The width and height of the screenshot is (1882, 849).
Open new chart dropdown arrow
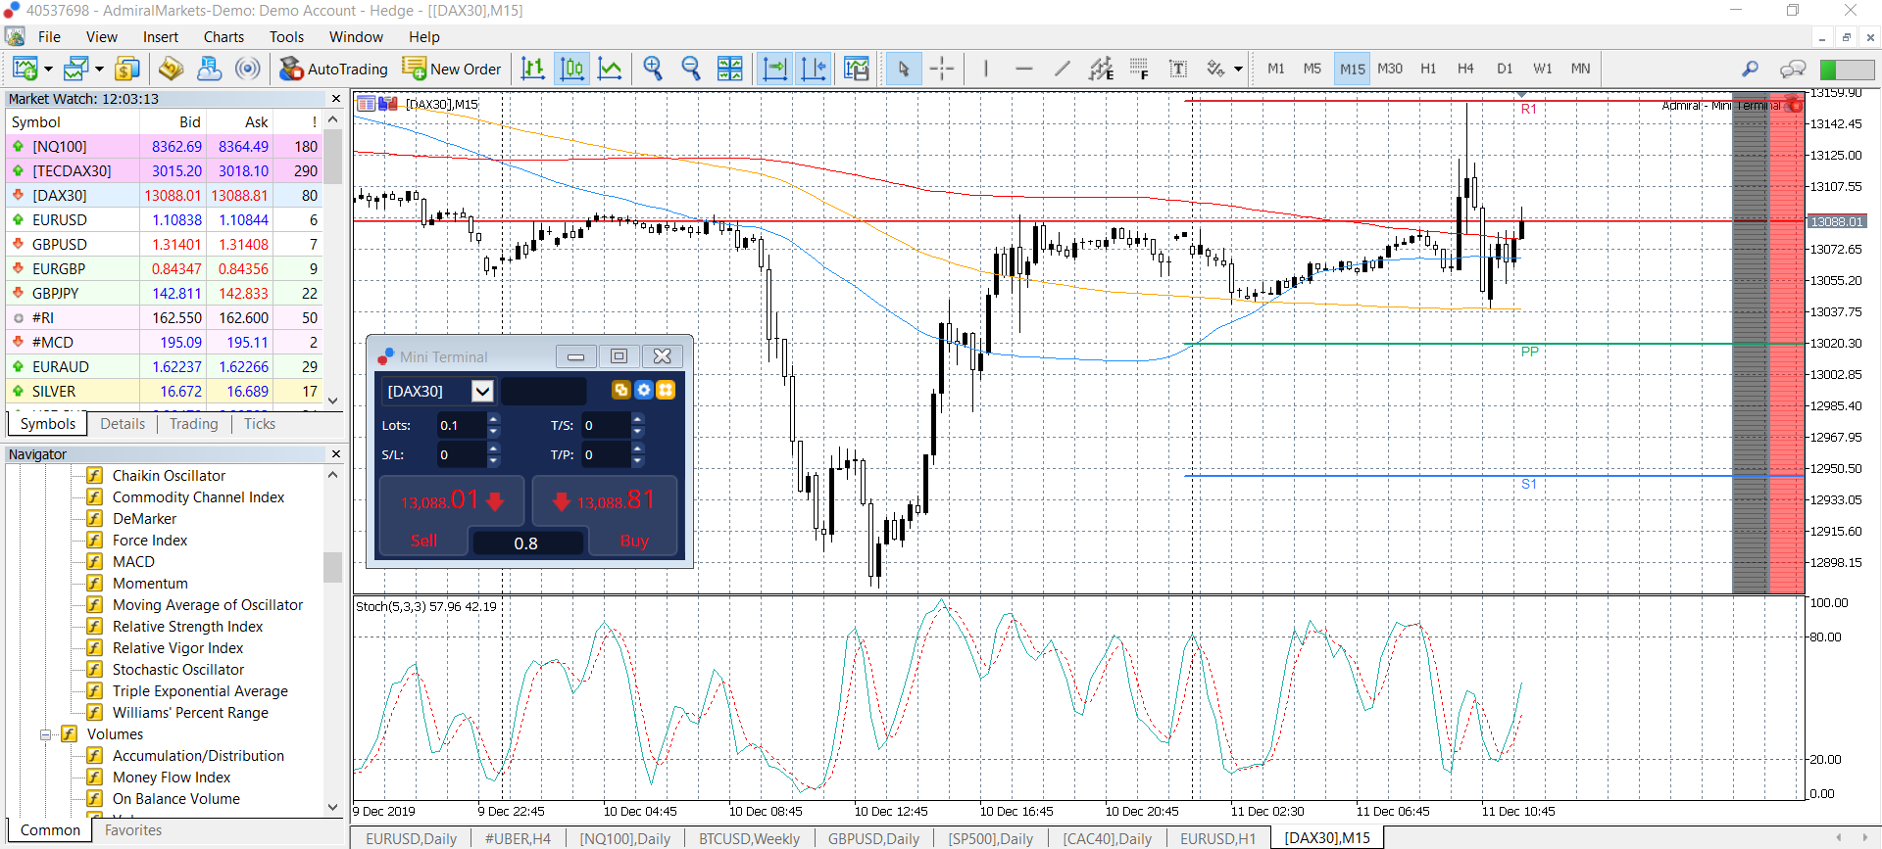tap(48, 69)
